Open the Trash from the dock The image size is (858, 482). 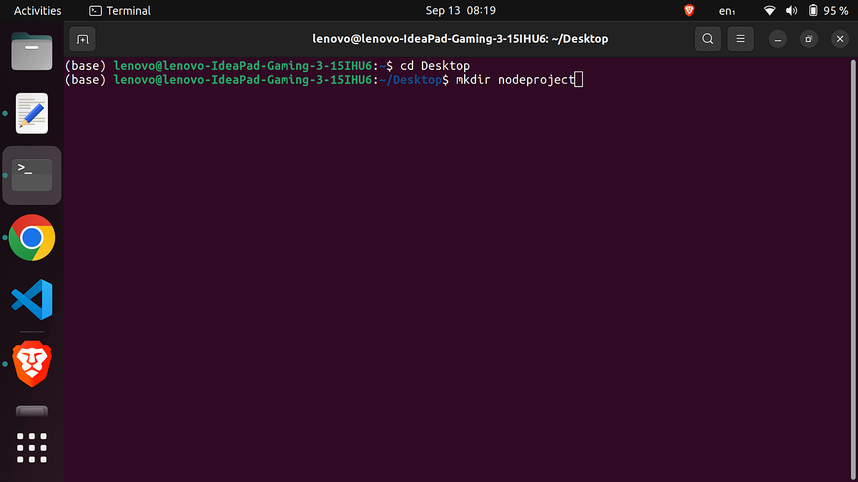coord(31,412)
